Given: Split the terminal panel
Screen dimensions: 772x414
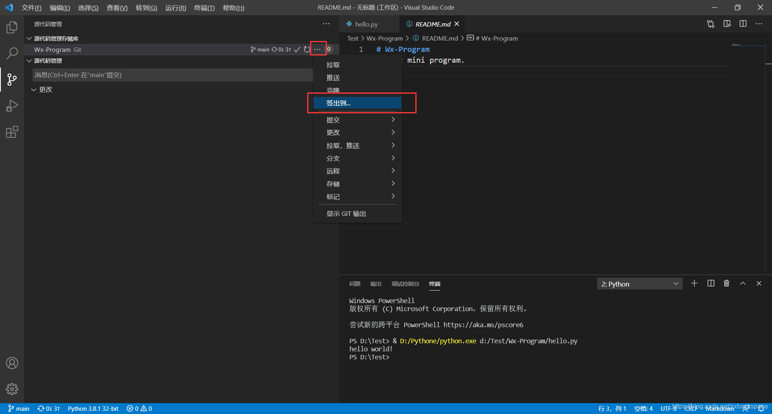Looking at the screenshot, I should pyautogui.click(x=711, y=283).
